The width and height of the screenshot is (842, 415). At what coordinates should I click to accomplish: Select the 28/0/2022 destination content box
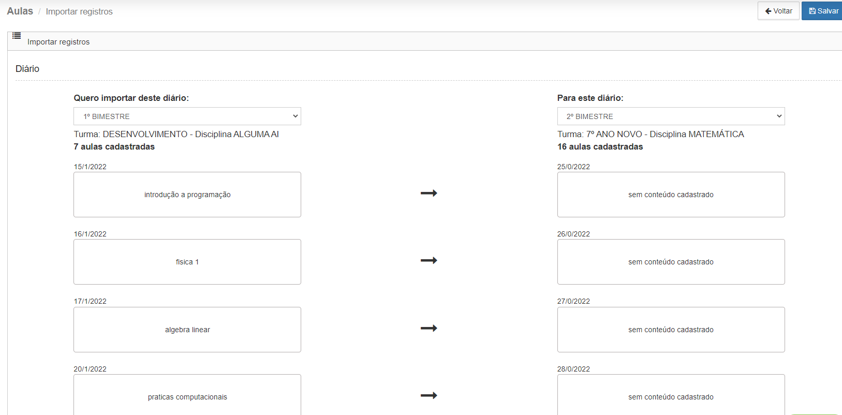pyautogui.click(x=671, y=395)
